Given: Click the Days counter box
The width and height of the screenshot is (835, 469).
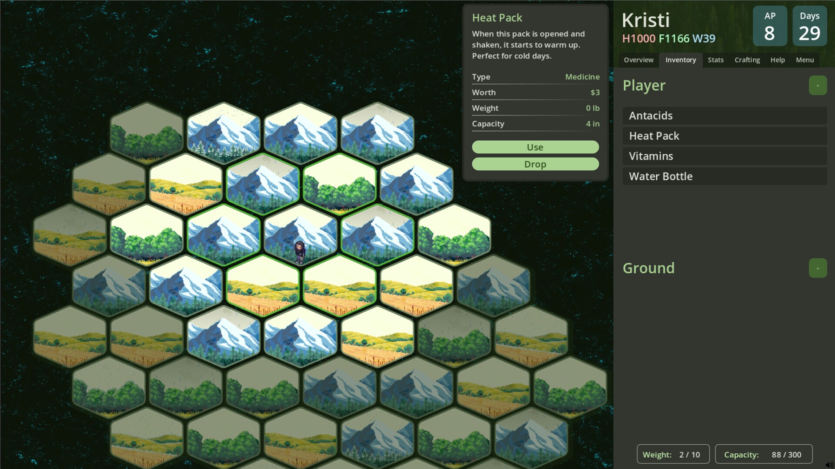Looking at the screenshot, I should click(809, 26).
